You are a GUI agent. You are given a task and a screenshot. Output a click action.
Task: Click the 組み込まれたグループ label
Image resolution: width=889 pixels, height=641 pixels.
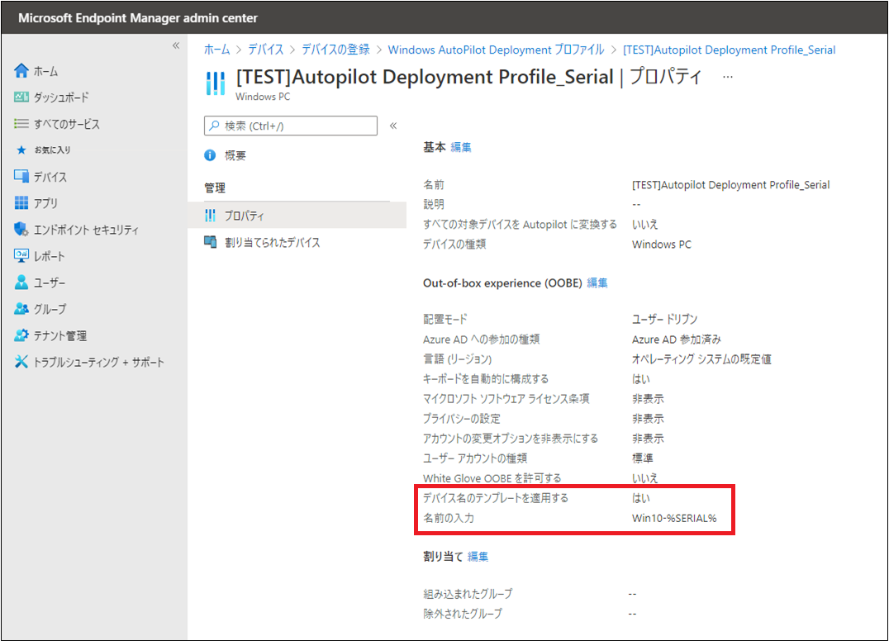coord(468,593)
